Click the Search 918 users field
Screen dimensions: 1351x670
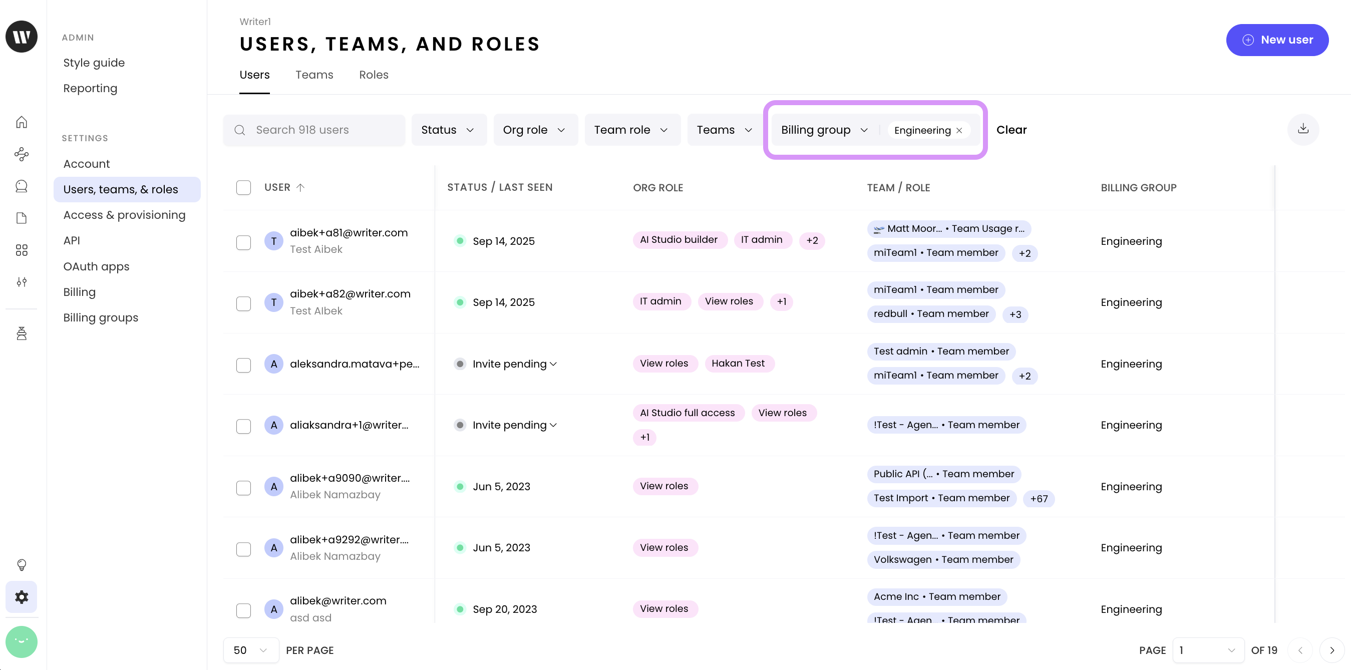(313, 130)
